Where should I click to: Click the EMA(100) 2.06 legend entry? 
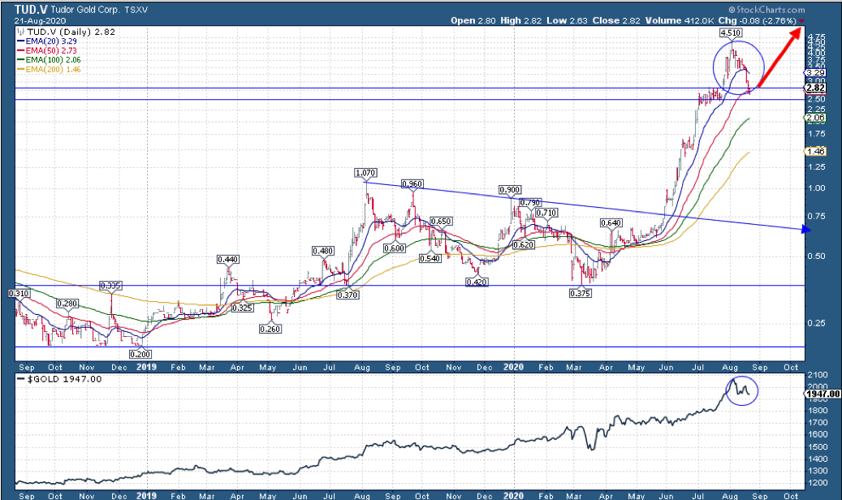point(49,59)
